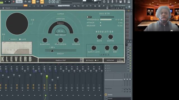This screenshot has height=100, width=179.
Task: Expand the Slot 8 effect slot arrow
Action: point(105,66)
